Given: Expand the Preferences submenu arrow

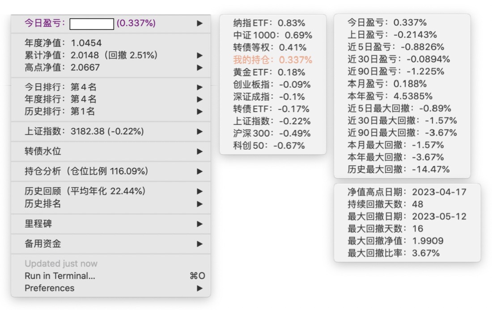Looking at the screenshot, I should coord(199,288).
